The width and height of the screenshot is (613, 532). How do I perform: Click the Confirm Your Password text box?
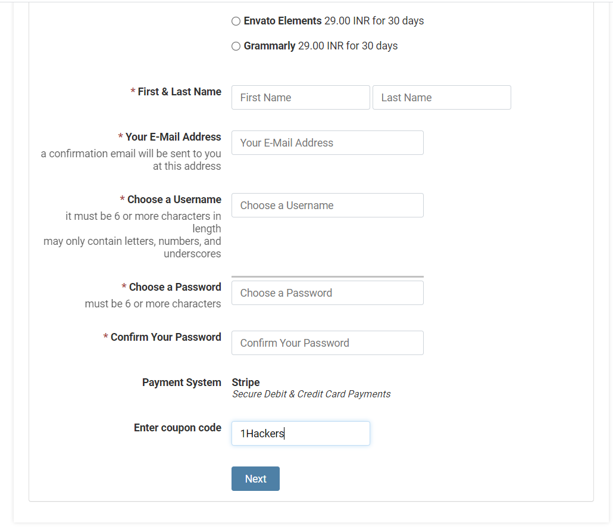click(327, 343)
